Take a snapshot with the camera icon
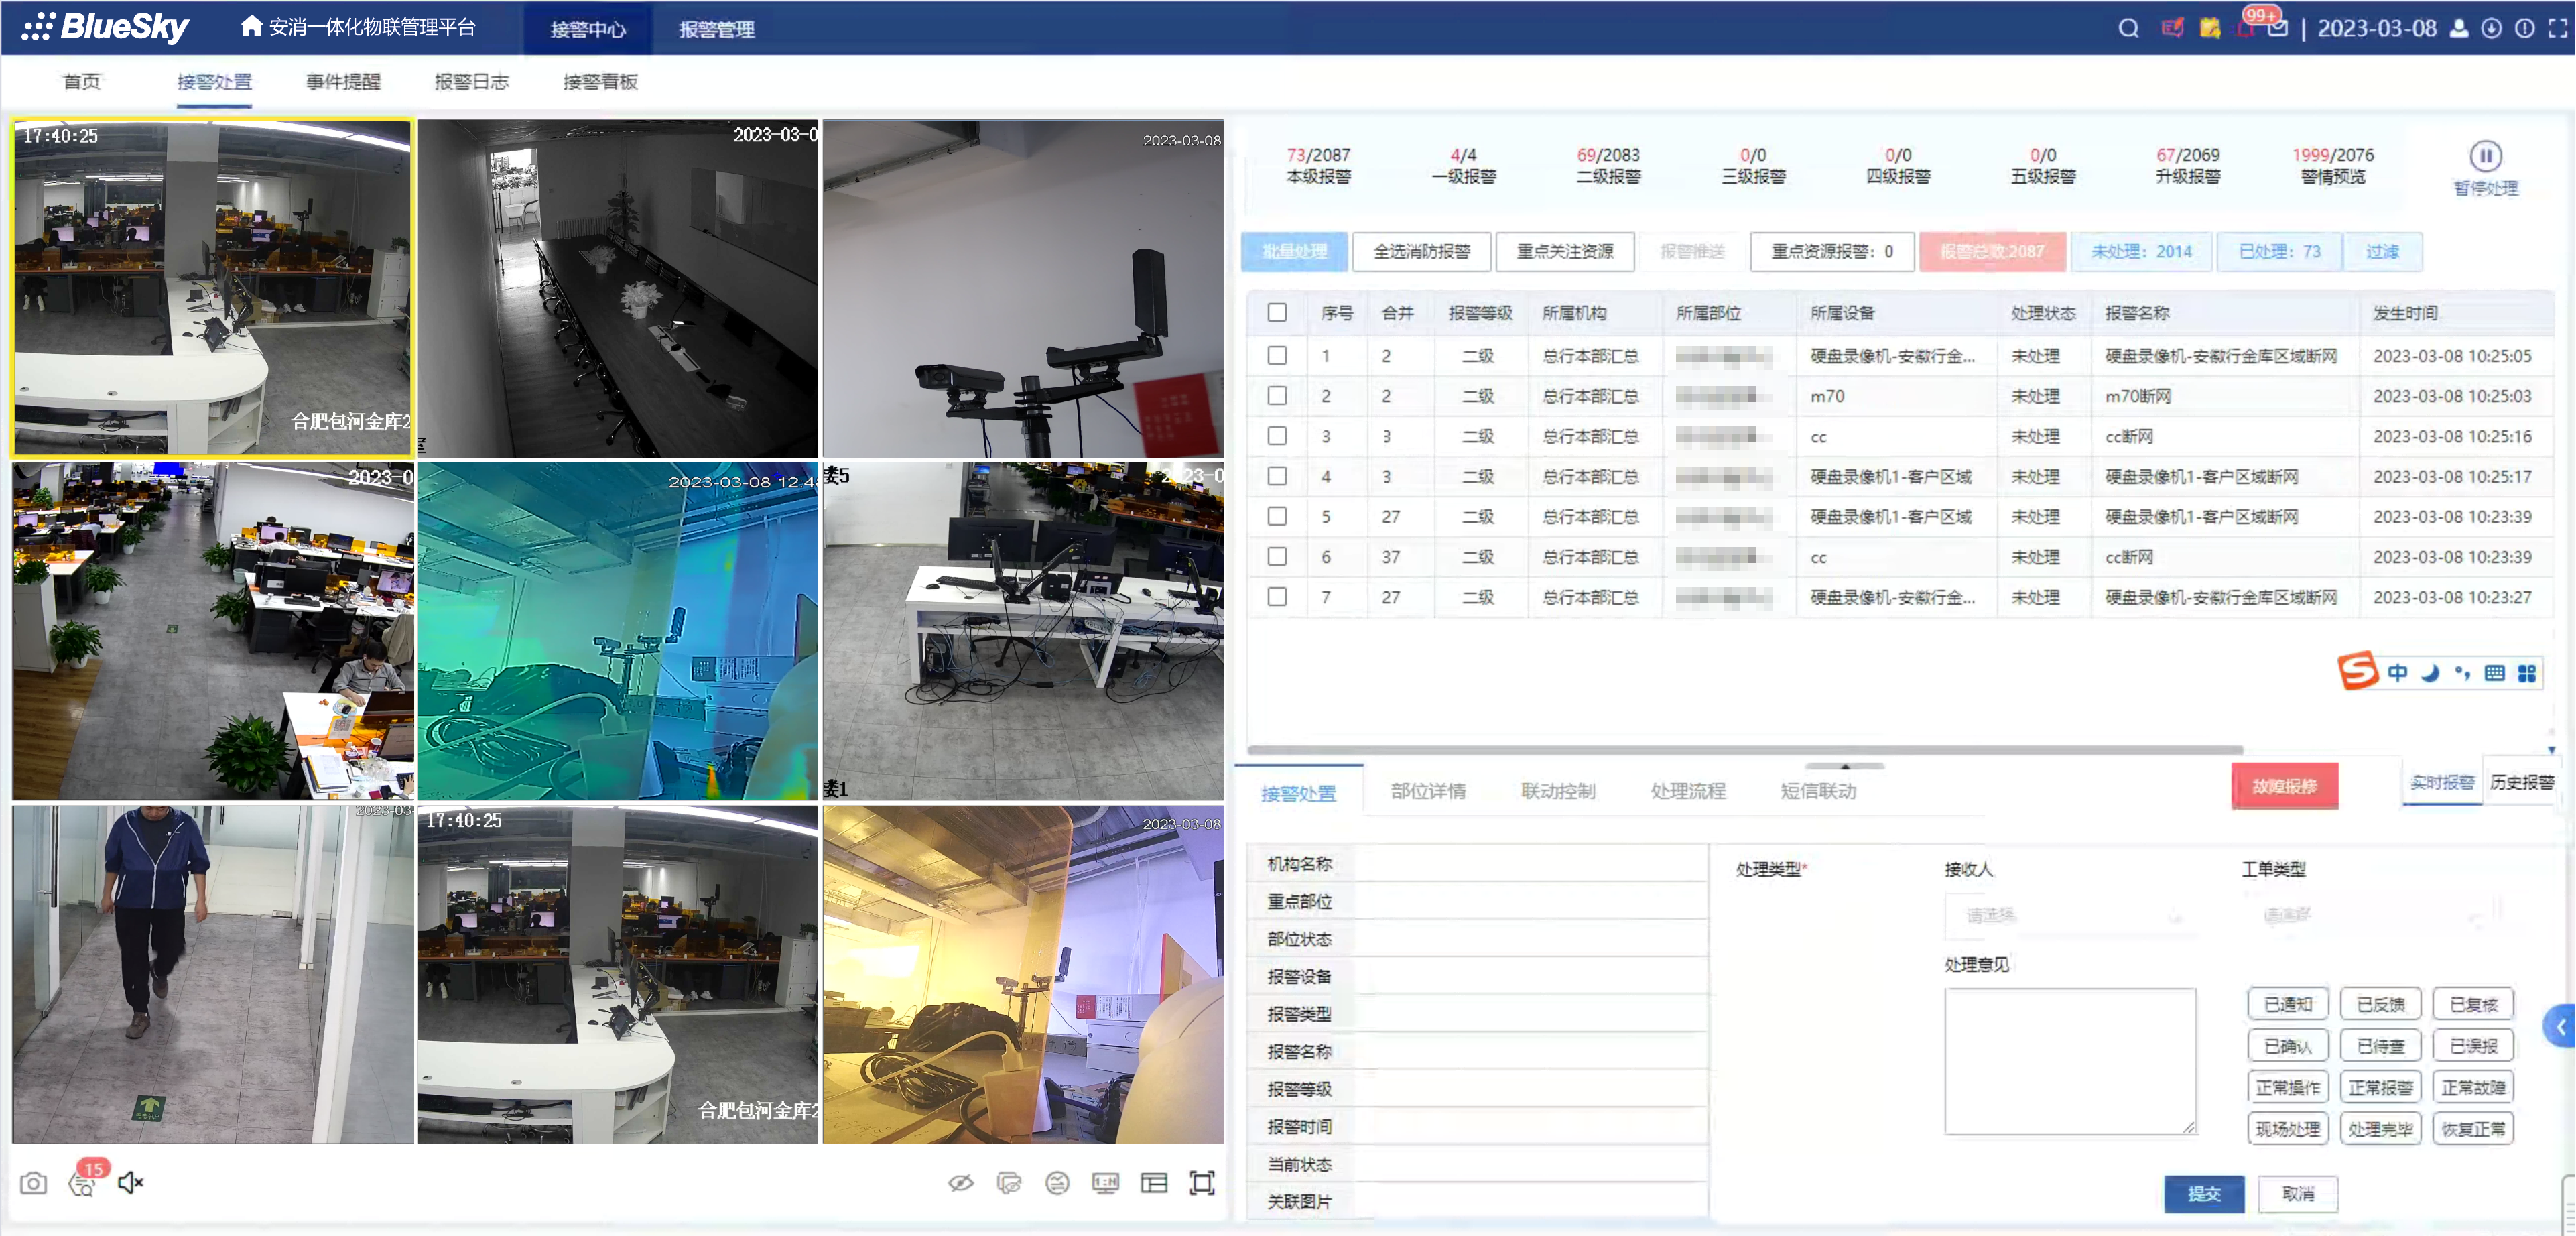This screenshot has width=2576, height=1236. pos(33,1183)
